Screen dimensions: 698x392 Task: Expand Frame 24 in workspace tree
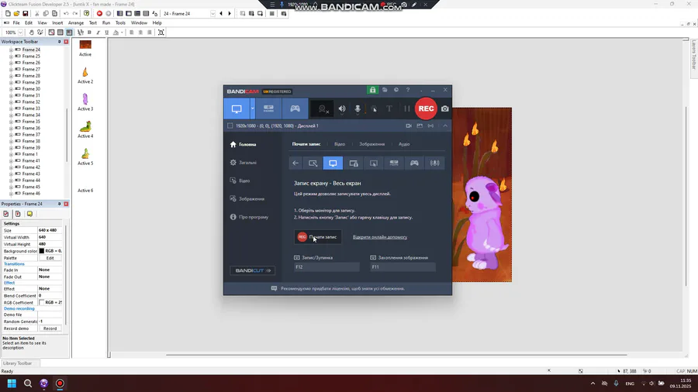(11, 50)
